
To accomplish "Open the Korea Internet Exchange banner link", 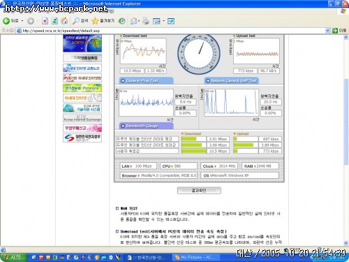I will (82, 118).
